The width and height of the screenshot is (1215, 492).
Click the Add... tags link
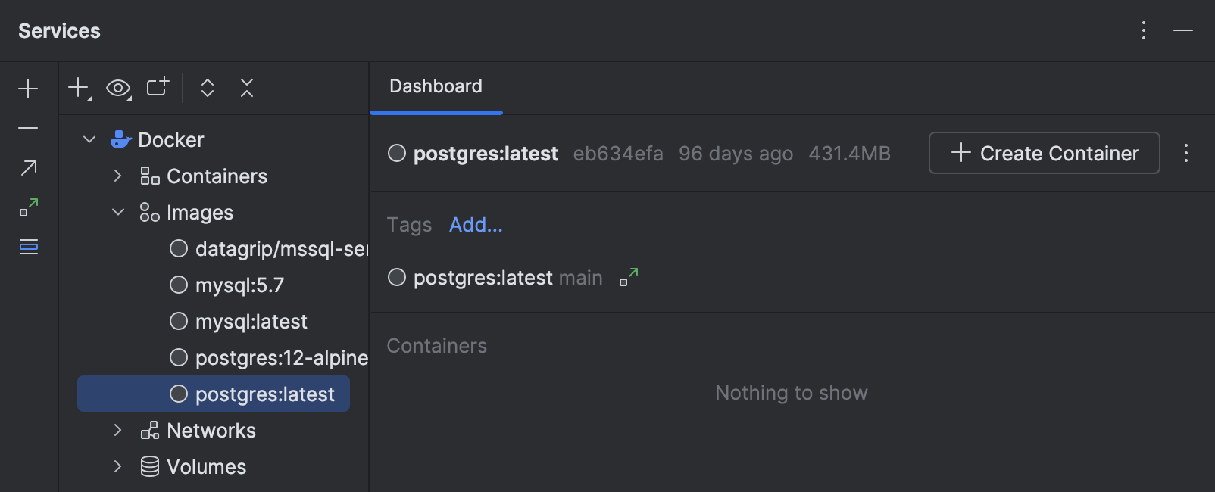[x=476, y=225]
